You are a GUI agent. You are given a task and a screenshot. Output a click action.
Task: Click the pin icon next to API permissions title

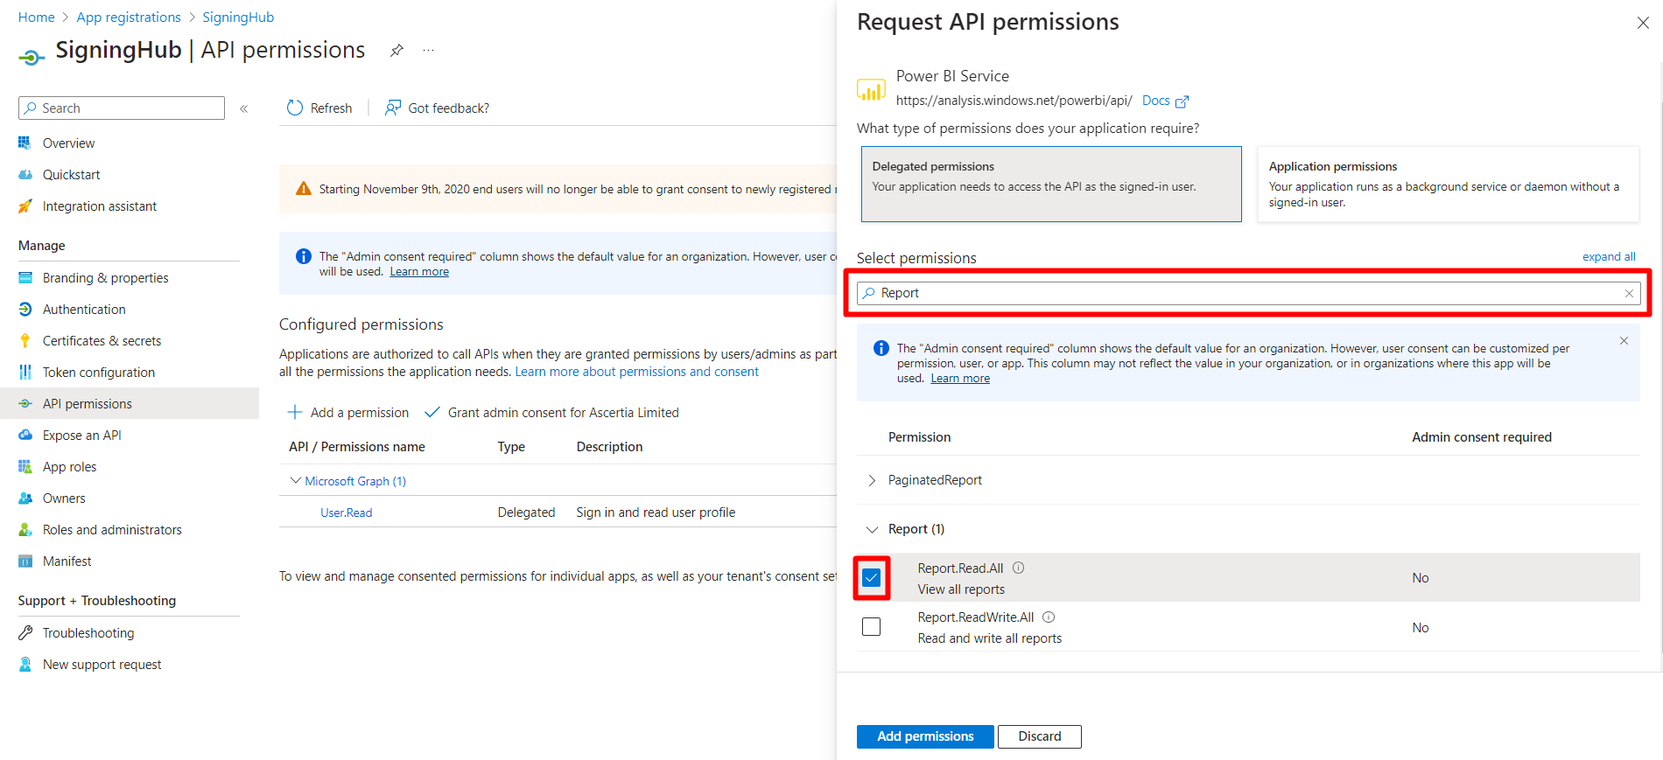click(396, 51)
